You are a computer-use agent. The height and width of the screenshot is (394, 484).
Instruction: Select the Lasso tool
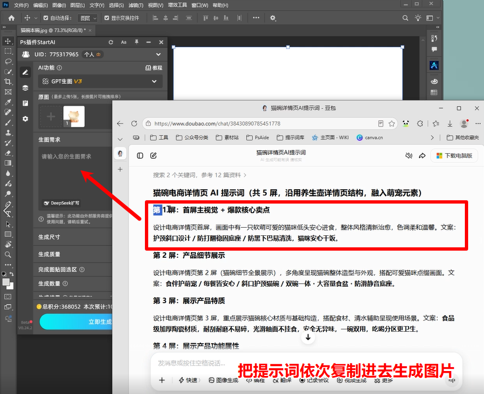(x=8, y=61)
